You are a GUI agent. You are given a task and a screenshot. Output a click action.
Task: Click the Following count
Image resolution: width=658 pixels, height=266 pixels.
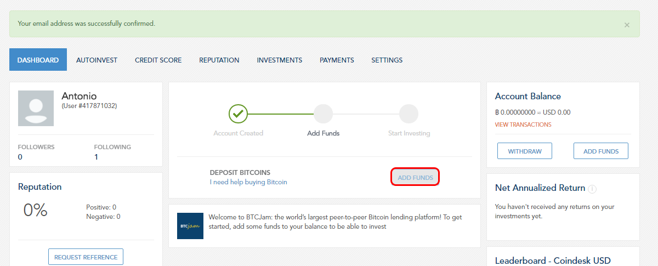coord(96,157)
